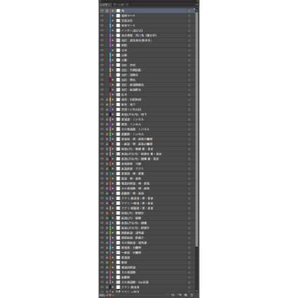Expand the 枠 layer

(x=113, y=10)
